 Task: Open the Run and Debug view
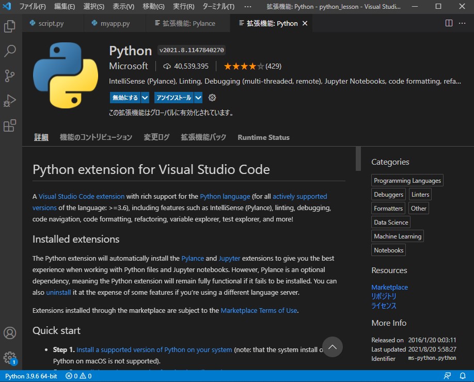[10, 101]
